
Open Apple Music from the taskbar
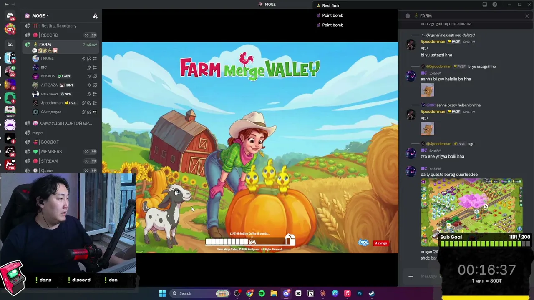(347, 293)
